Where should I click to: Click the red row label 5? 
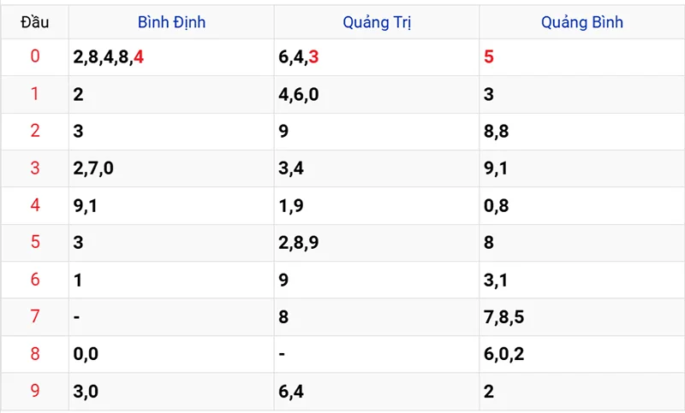(34, 243)
